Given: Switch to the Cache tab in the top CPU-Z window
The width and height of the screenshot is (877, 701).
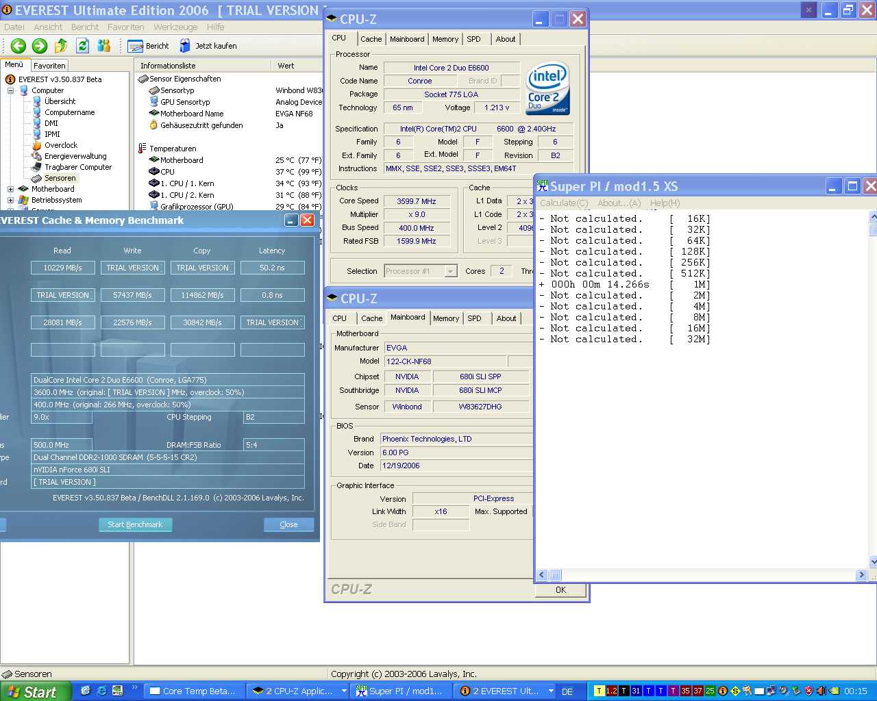Looking at the screenshot, I should (x=371, y=39).
